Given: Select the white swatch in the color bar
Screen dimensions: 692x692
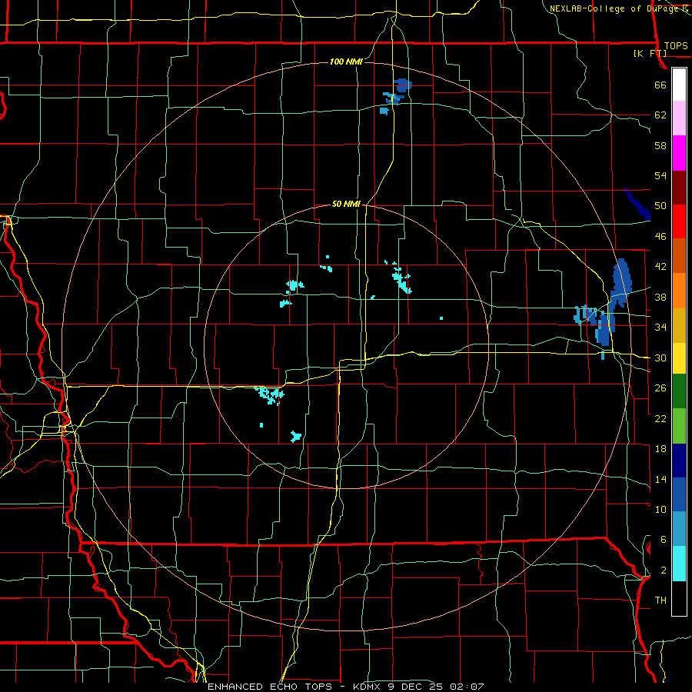Looking at the screenshot, I should tap(679, 85).
